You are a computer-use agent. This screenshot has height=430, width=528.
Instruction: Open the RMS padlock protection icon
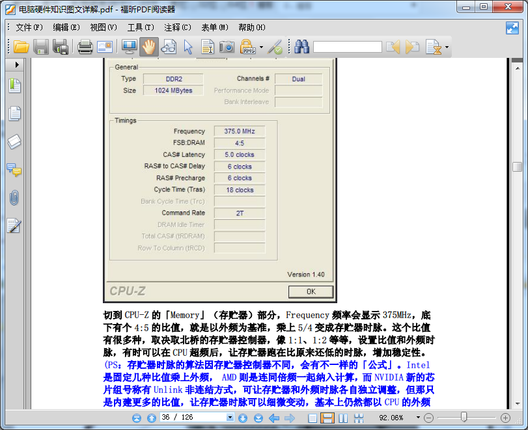pos(247,47)
